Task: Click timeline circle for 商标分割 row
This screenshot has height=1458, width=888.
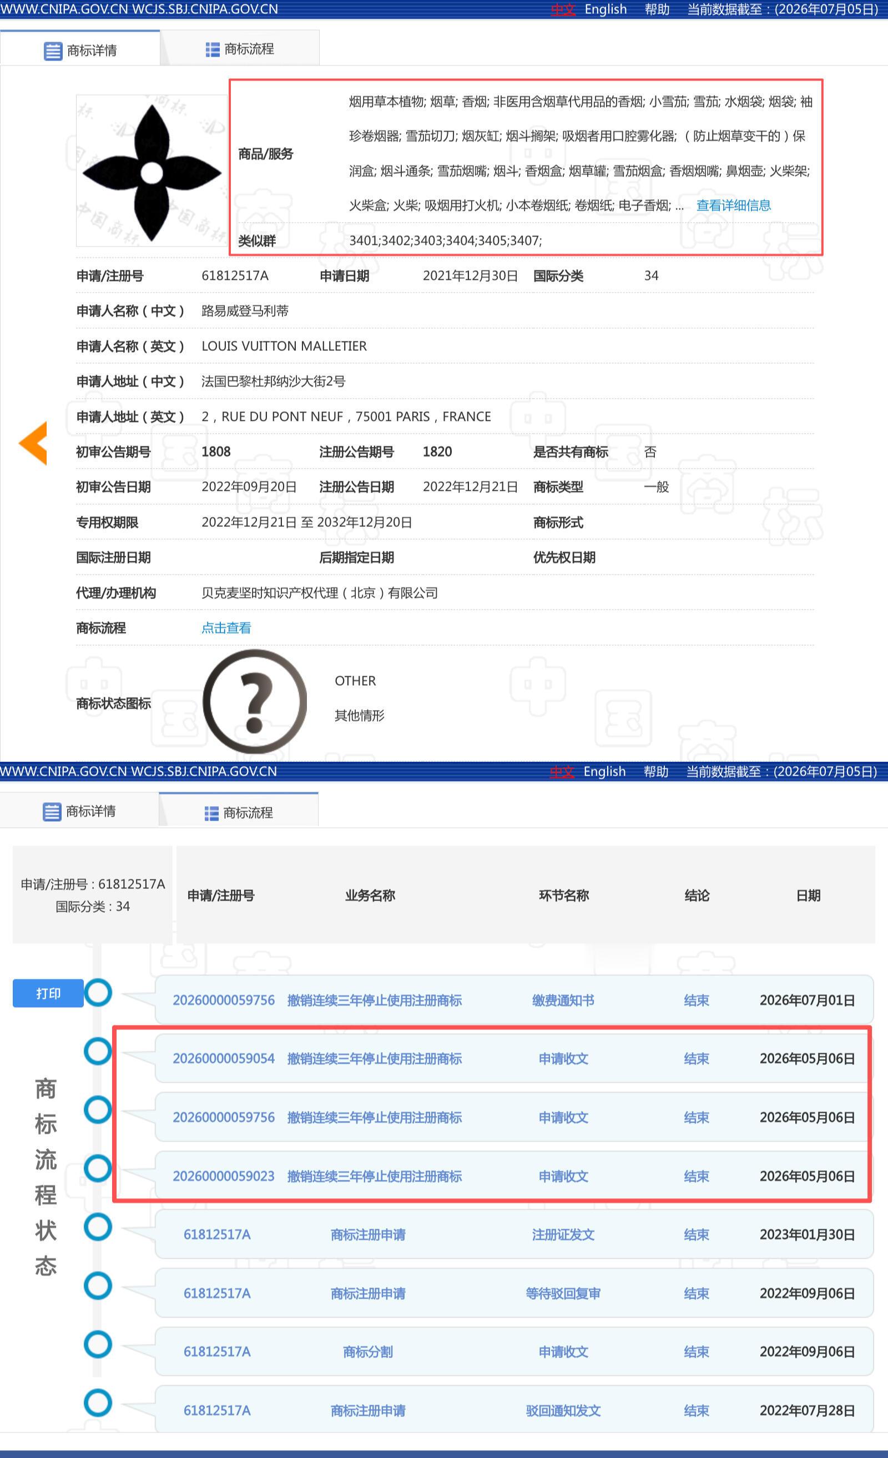Action: coord(98,1344)
